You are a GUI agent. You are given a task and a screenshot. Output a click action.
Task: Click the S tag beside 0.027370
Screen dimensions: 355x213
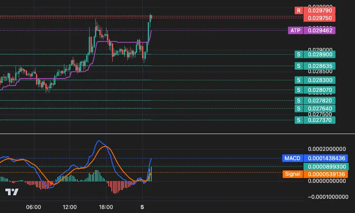tap(299, 120)
